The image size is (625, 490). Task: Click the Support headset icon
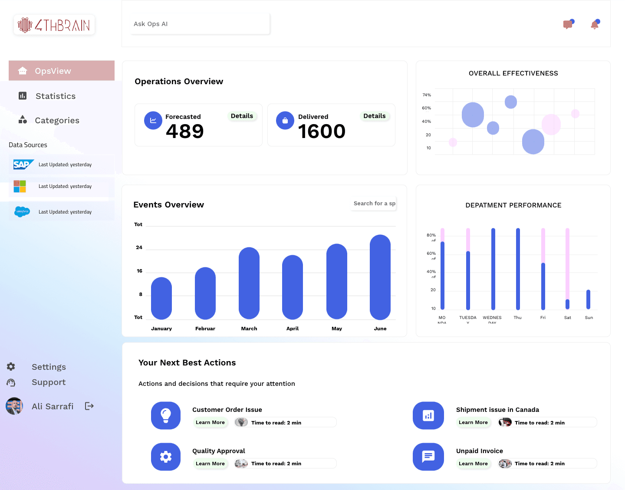(x=11, y=382)
